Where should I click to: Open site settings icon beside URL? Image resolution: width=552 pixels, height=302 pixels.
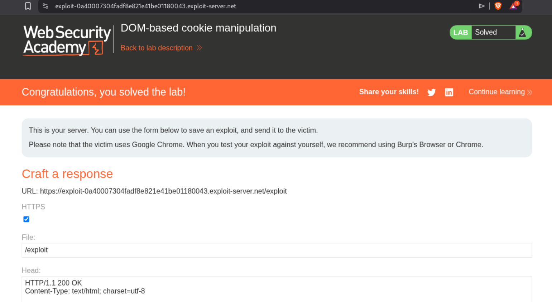click(x=45, y=6)
